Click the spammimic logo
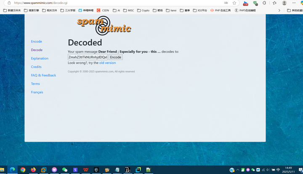303x174 pixels. (104, 26)
